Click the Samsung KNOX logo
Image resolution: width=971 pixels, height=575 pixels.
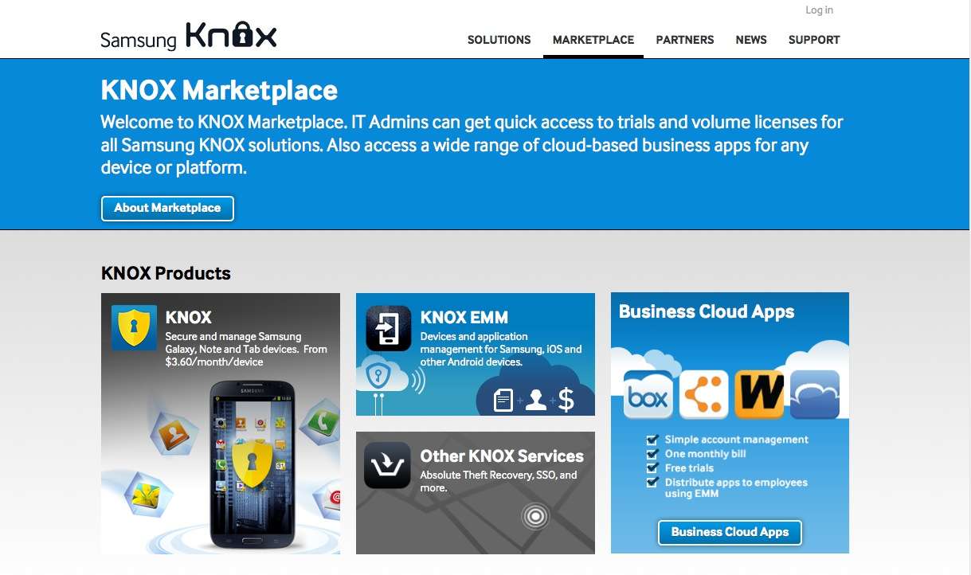pos(189,37)
